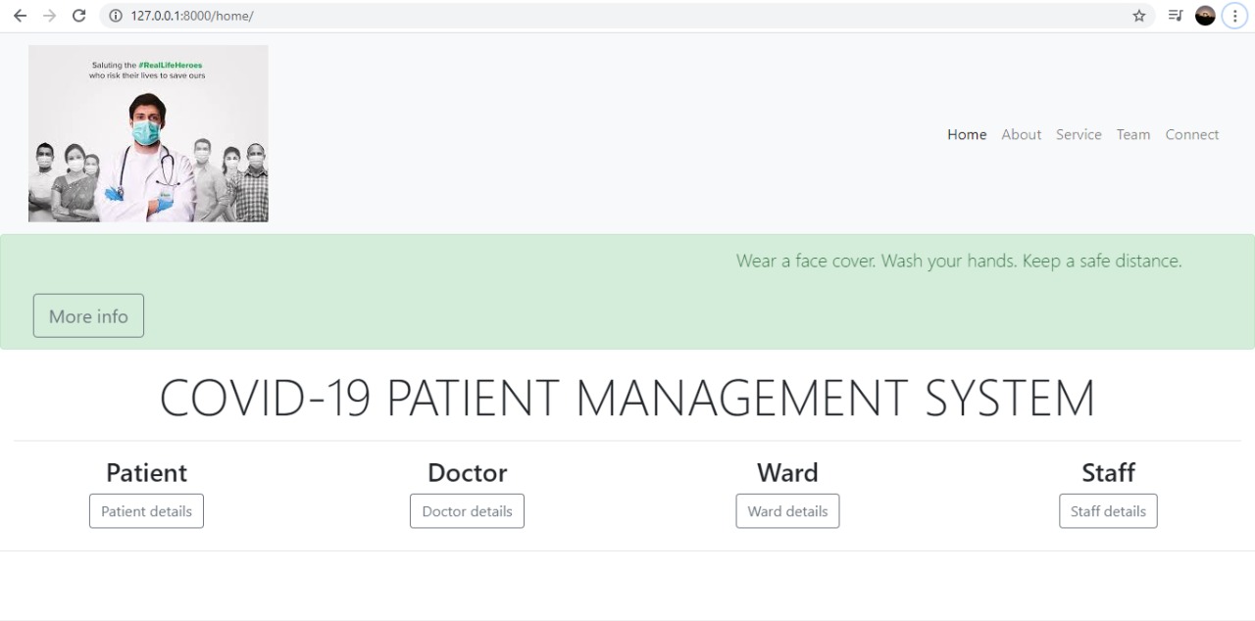Screen dimensions: 1255x621
Task: Open the Chrome three-dot menu
Action: click(x=1234, y=16)
